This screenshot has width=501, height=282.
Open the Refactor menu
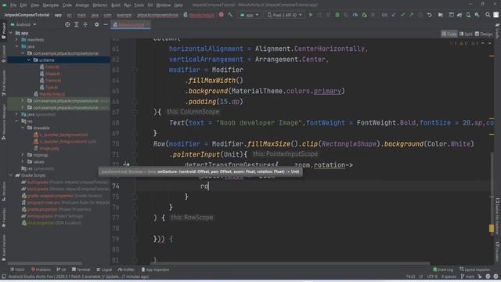(x=100, y=5)
